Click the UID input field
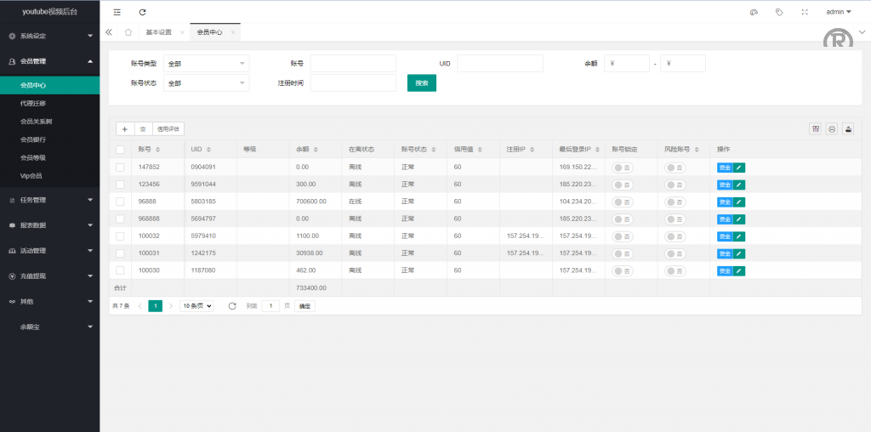 point(499,64)
